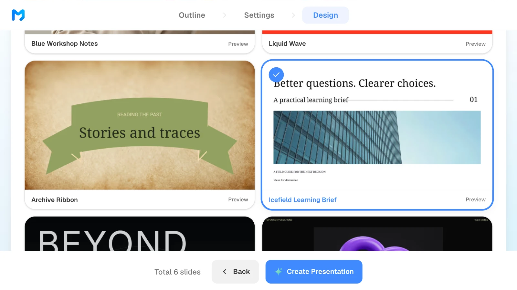Click the Icefield Learning Brief title
Viewport: 517px width, 290px height.
point(303,200)
